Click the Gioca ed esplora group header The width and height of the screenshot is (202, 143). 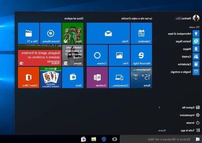point(74,19)
